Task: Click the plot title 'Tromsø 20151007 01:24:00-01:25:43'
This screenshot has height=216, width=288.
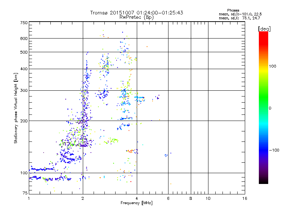Action: (x=136, y=13)
